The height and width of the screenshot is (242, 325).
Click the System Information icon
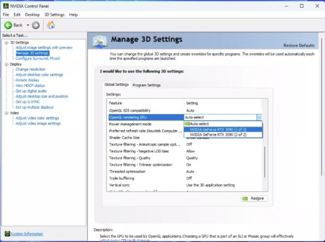tap(7, 234)
